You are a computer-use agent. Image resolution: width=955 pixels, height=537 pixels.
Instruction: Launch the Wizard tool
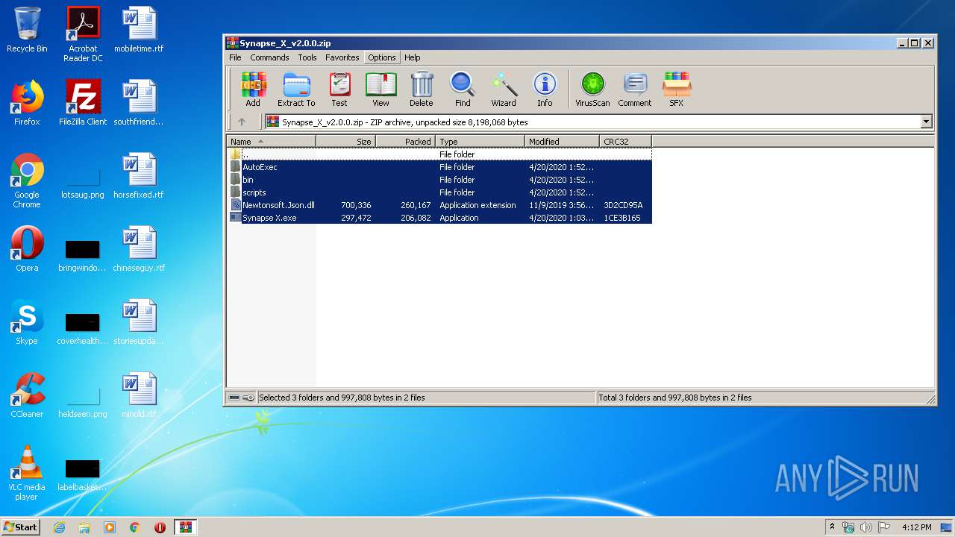(504, 89)
